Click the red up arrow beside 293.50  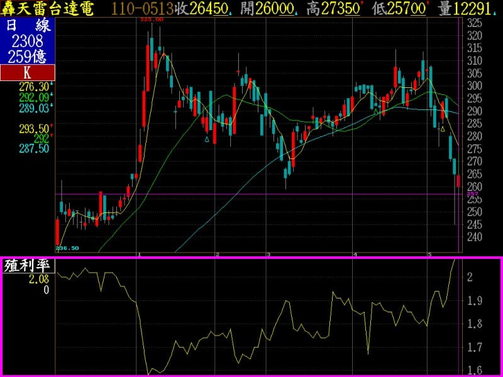(53, 125)
